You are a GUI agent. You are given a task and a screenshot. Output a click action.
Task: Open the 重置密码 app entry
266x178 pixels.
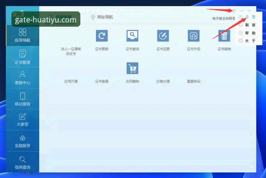[x=194, y=82]
